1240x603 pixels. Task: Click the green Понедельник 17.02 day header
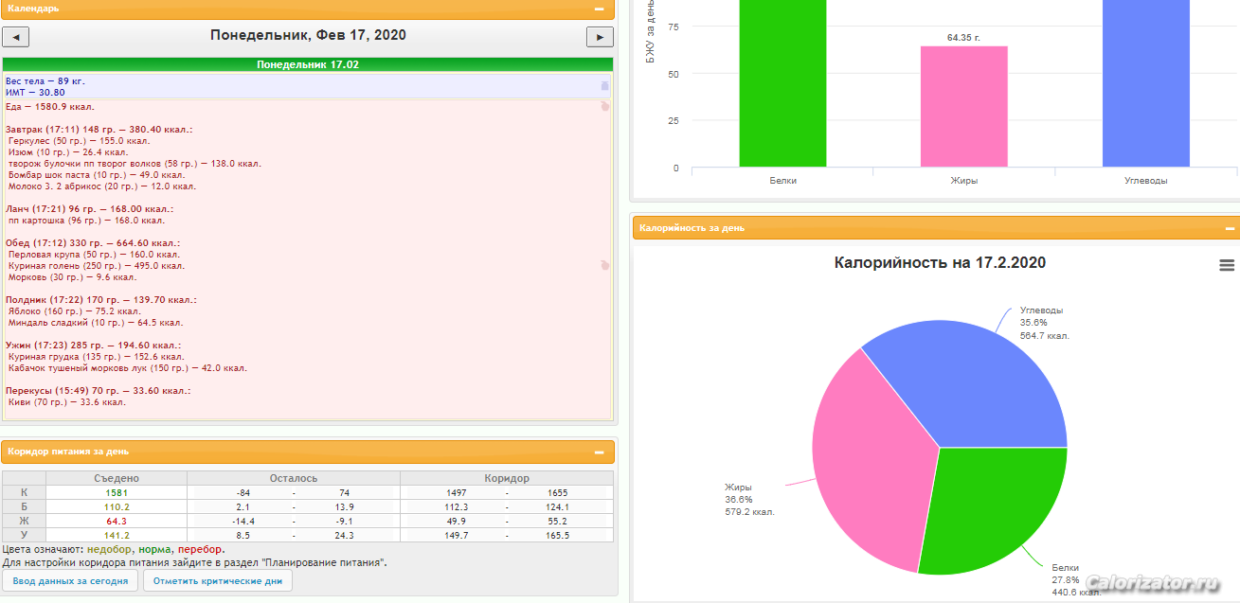(x=308, y=65)
